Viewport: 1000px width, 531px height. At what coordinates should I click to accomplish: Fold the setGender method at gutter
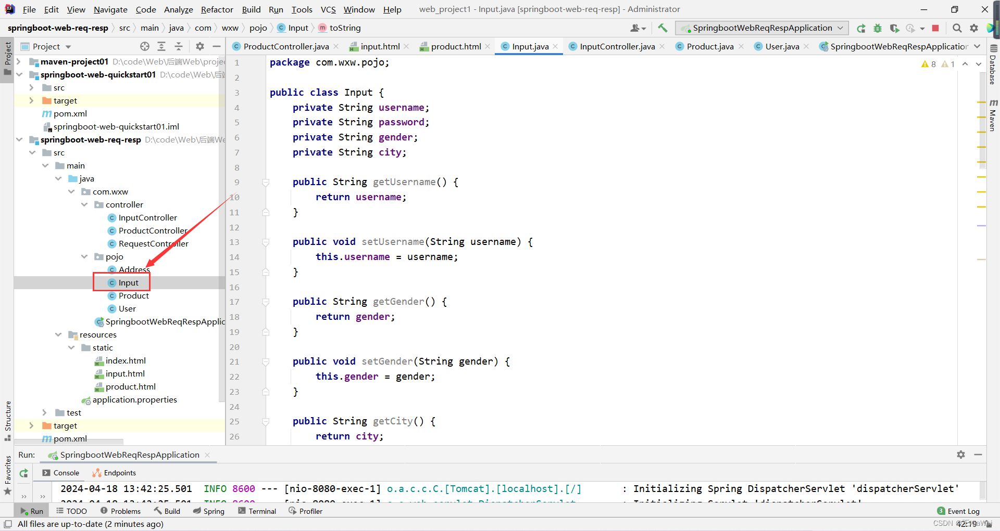(266, 361)
